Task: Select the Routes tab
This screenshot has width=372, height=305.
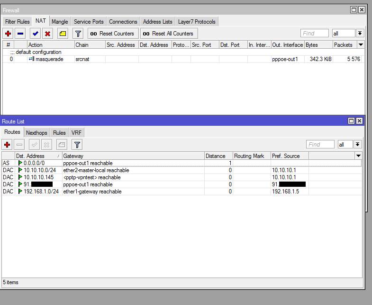Action: coord(12,132)
